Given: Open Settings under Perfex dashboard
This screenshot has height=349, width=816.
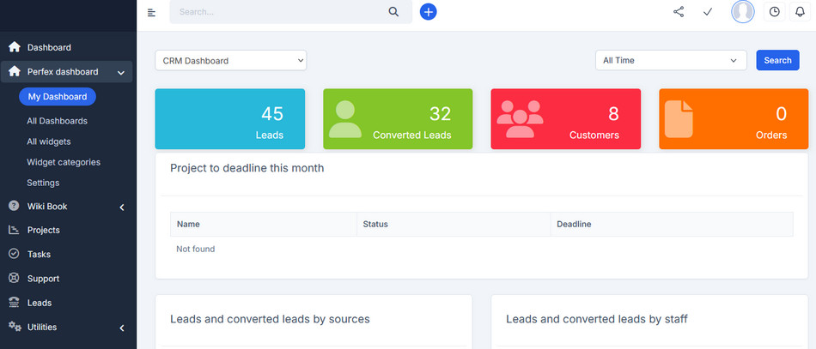Looking at the screenshot, I should click(43, 183).
